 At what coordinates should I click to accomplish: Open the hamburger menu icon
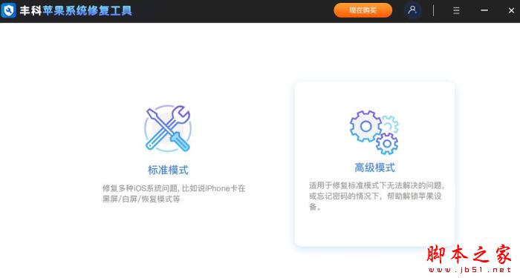point(456,10)
